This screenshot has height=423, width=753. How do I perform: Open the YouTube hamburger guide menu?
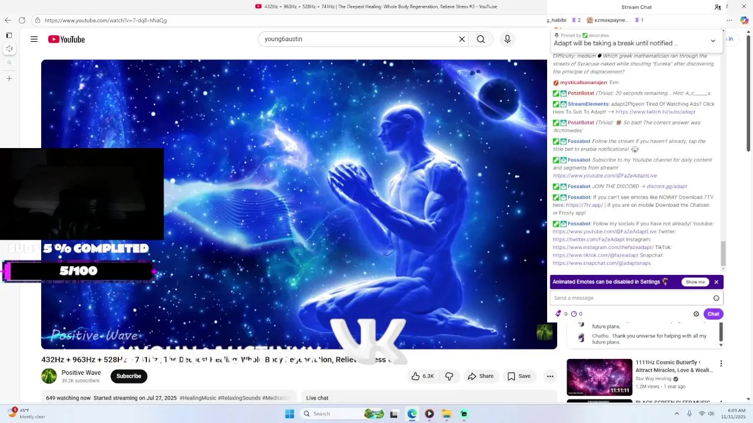(34, 39)
